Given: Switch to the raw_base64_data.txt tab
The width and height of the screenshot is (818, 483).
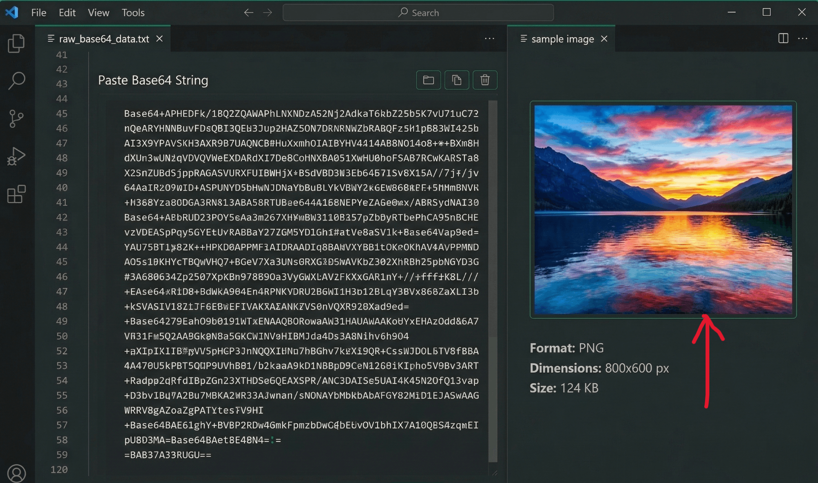Looking at the screenshot, I should [104, 38].
